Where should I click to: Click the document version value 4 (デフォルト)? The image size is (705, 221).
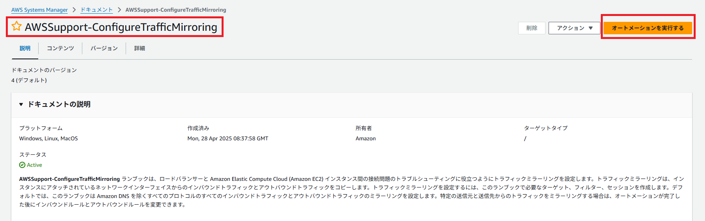point(29,80)
